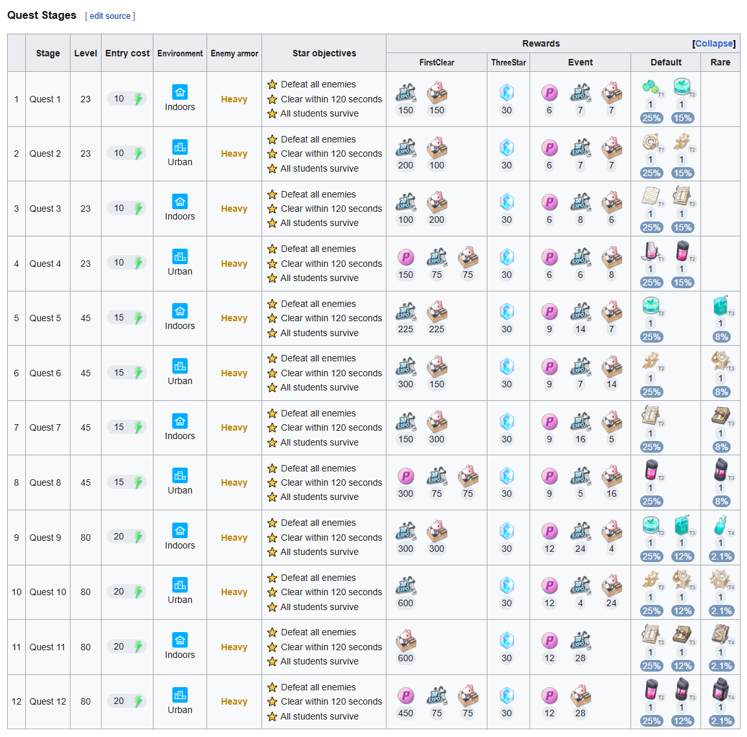Click Quest 10 Rare T4 gear icon

click(x=720, y=579)
